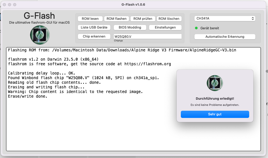This screenshot has width=268, height=158.
Task: Detect chip with Chip erkennen
Action: tap(94, 36)
